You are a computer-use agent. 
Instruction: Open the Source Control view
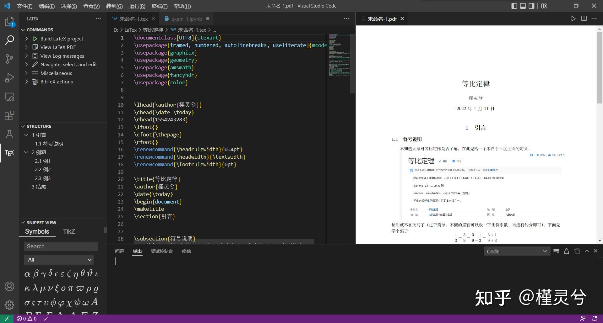point(9,59)
